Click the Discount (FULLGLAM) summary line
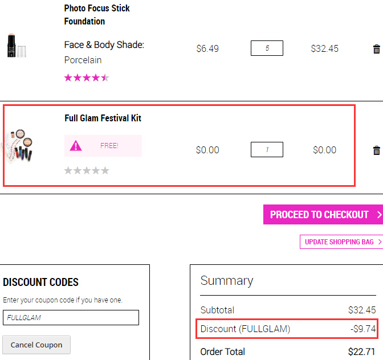 287,329
